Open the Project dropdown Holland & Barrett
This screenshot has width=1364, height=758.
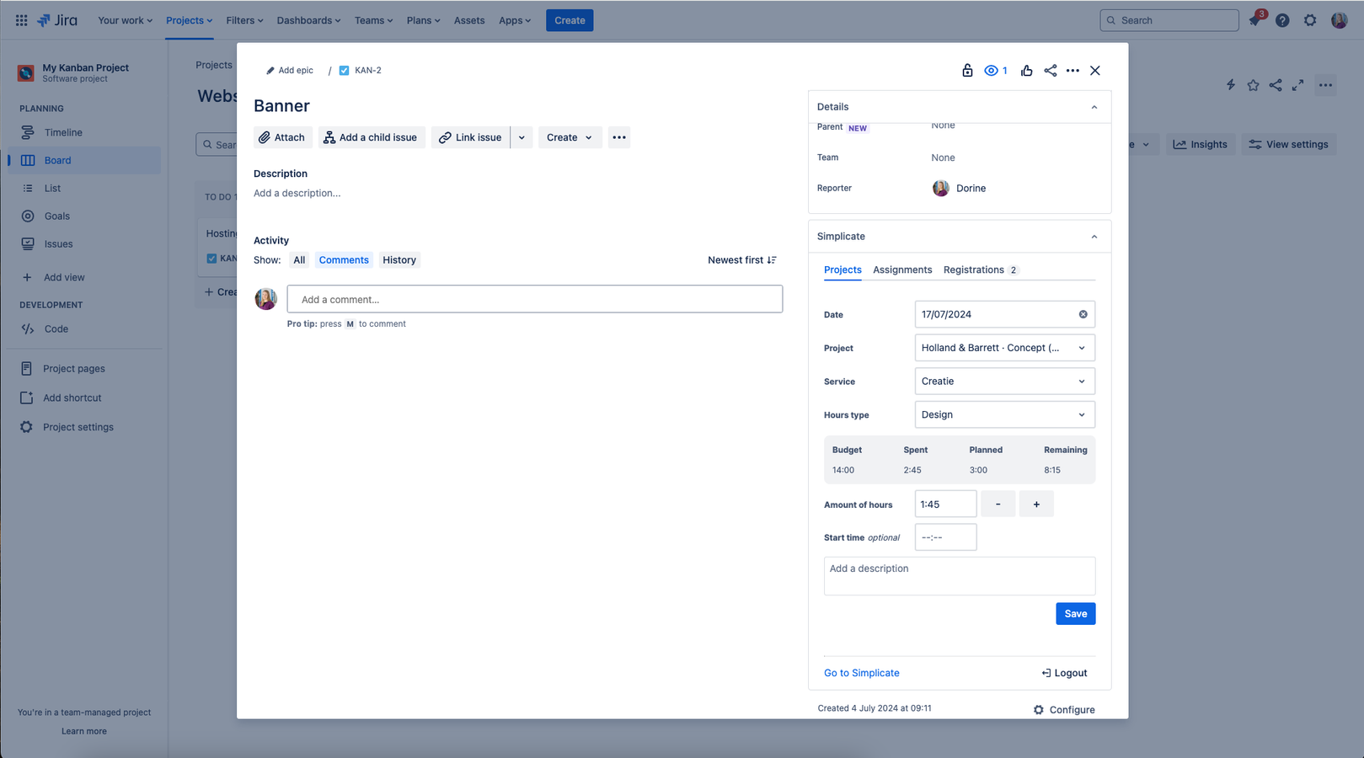point(1005,348)
